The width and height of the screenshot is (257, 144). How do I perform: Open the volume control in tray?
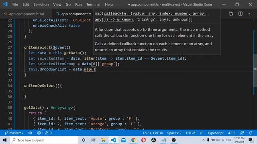tap(218, 140)
